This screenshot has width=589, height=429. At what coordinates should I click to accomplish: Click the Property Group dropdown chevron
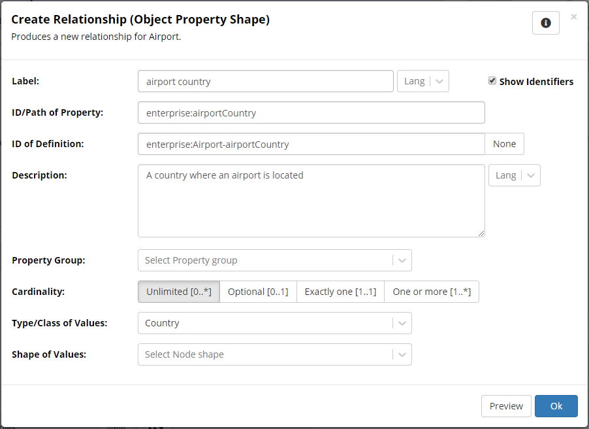pyautogui.click(x=404, y=260)
